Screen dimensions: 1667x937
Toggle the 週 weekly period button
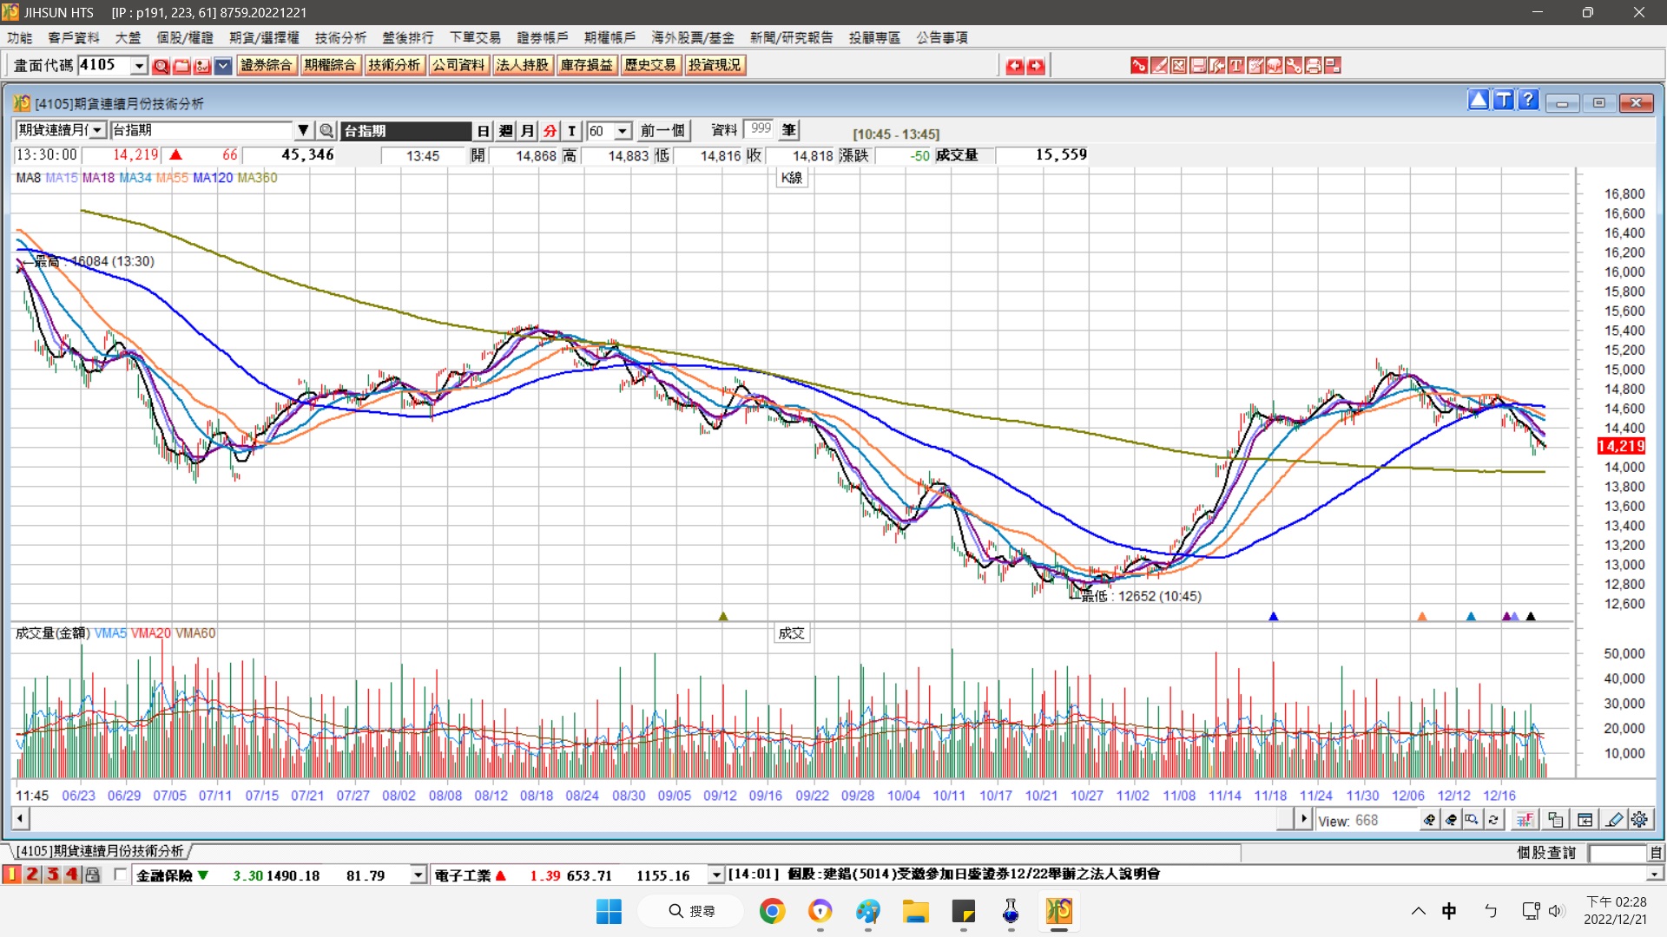pyautogui.click(x=505, y=130)
